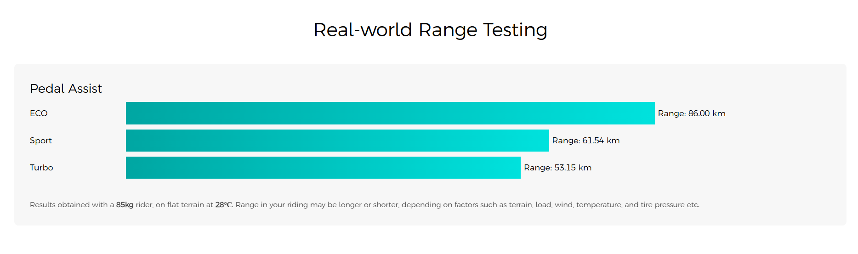Click the bold 28°C temperature text
The width and height of the screenshot is (858, 254).
point(223,205)
